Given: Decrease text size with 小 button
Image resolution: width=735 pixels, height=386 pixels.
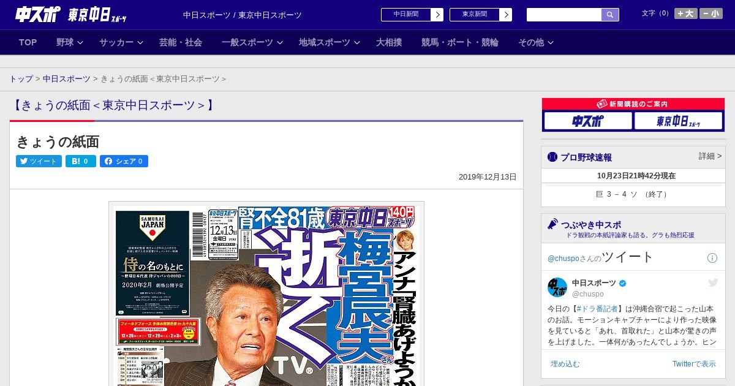Looking at the screenshot, I should click(711, 13).
